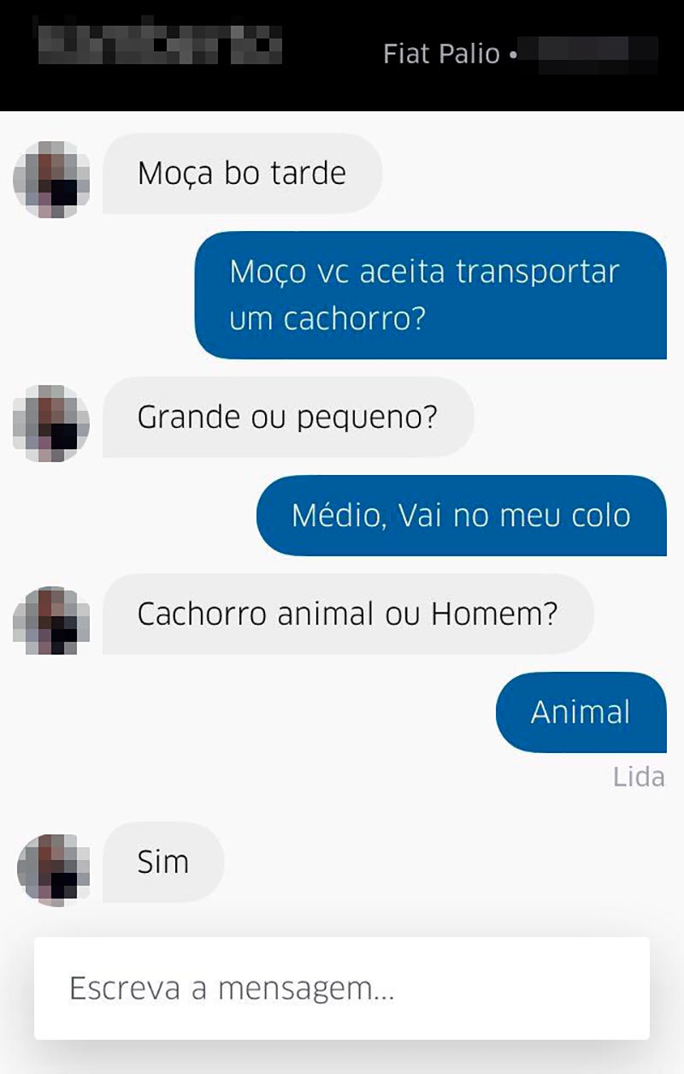Image resolution: width=684 pixels, height=1074 pixels.
Task: Click the "Grande ou pequeno?" message bubble
Action: click(287, 418)
